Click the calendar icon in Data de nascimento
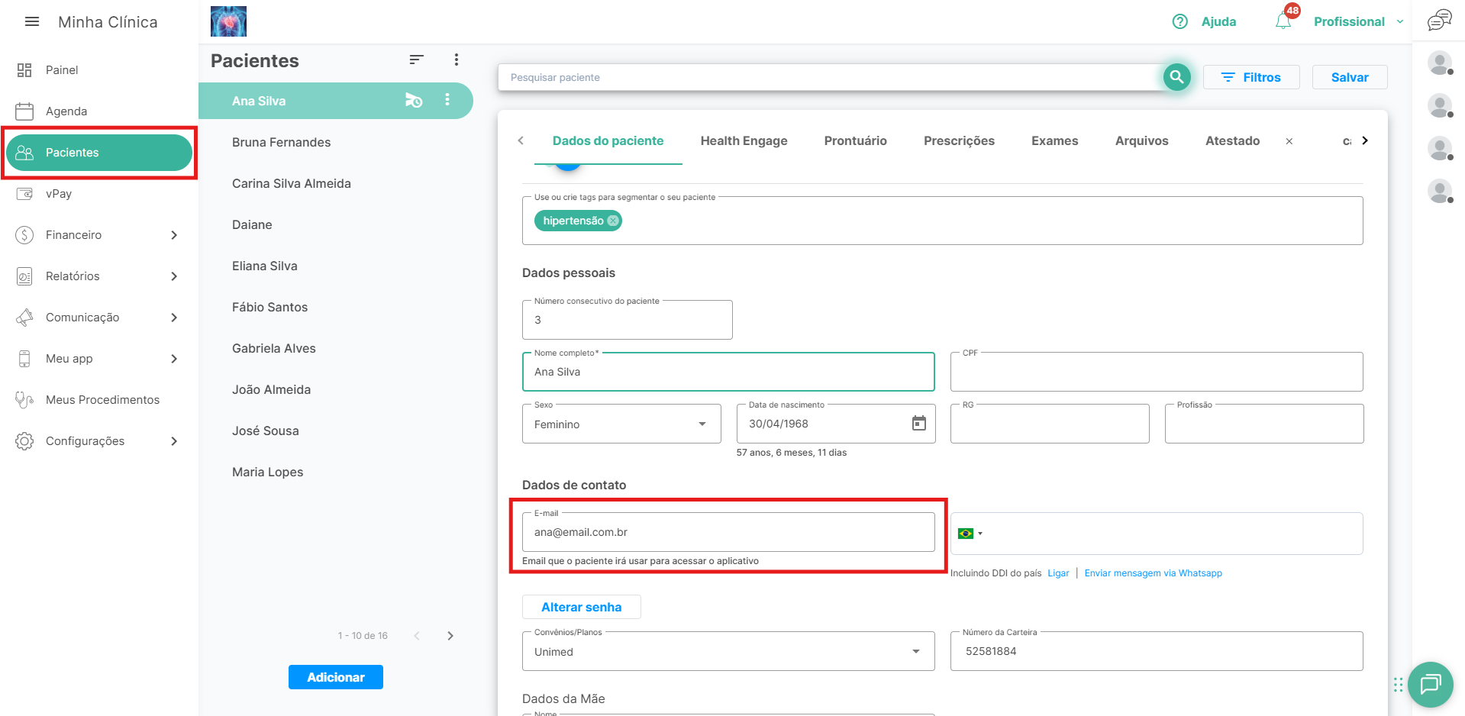 click(x=919, y=424)
